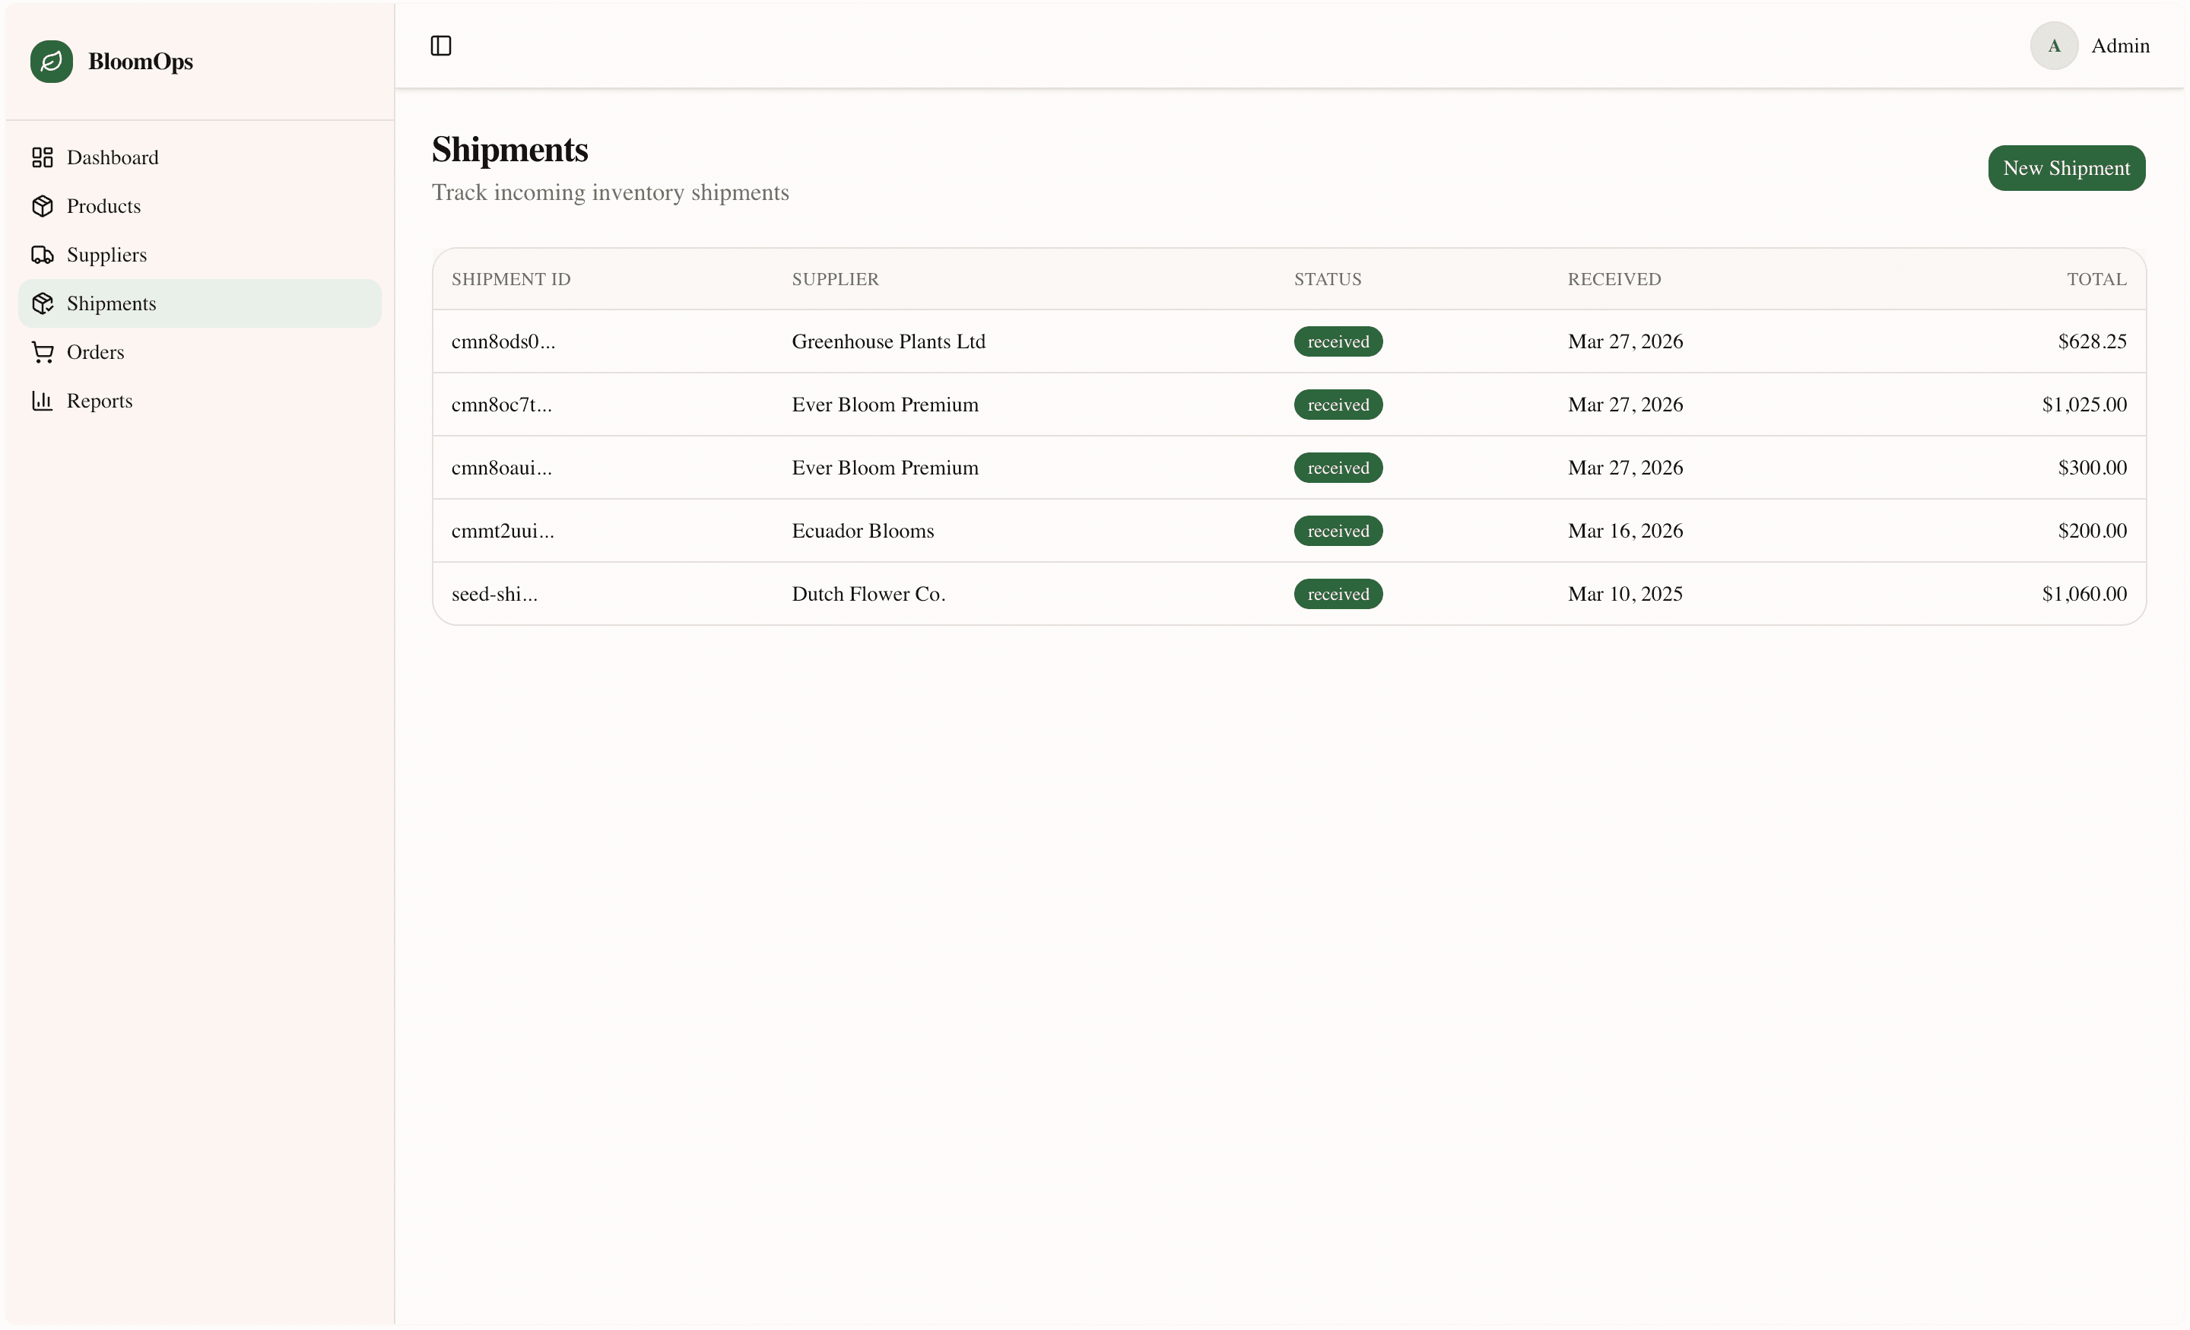Click the Total column header
The image size is (2190, 1330).
tap(2096, 279)
